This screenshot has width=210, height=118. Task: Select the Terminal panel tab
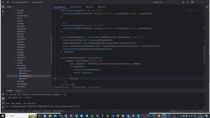pos(10,91)
